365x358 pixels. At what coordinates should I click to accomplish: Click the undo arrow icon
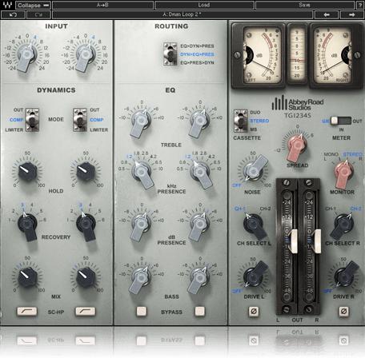13,14
